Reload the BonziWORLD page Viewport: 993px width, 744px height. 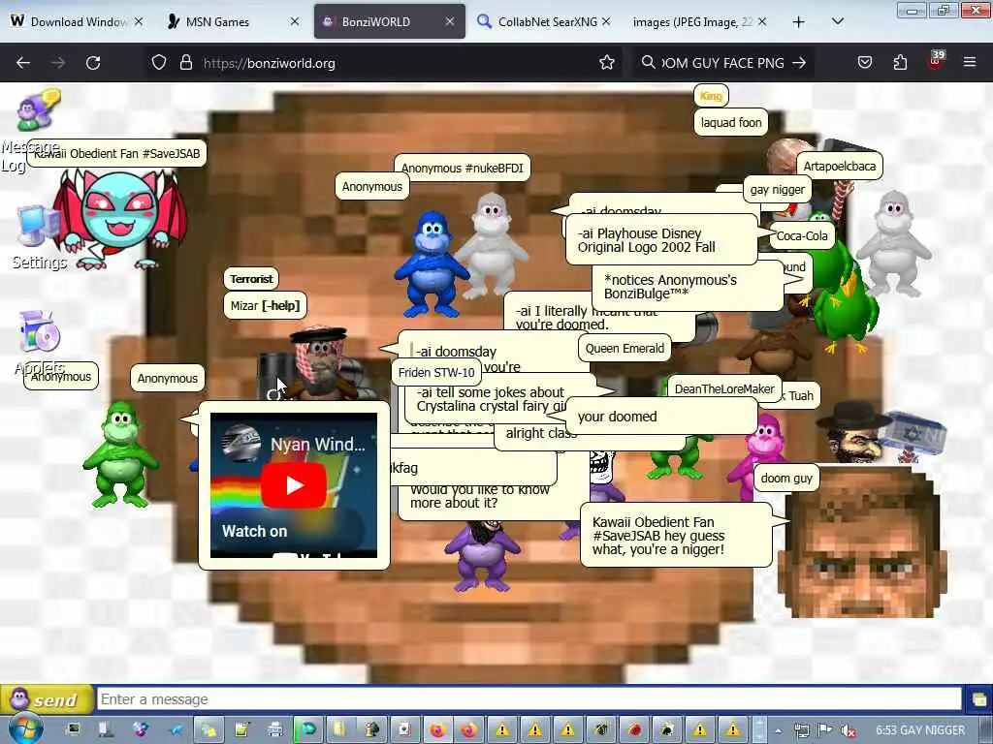click(93, 63)
